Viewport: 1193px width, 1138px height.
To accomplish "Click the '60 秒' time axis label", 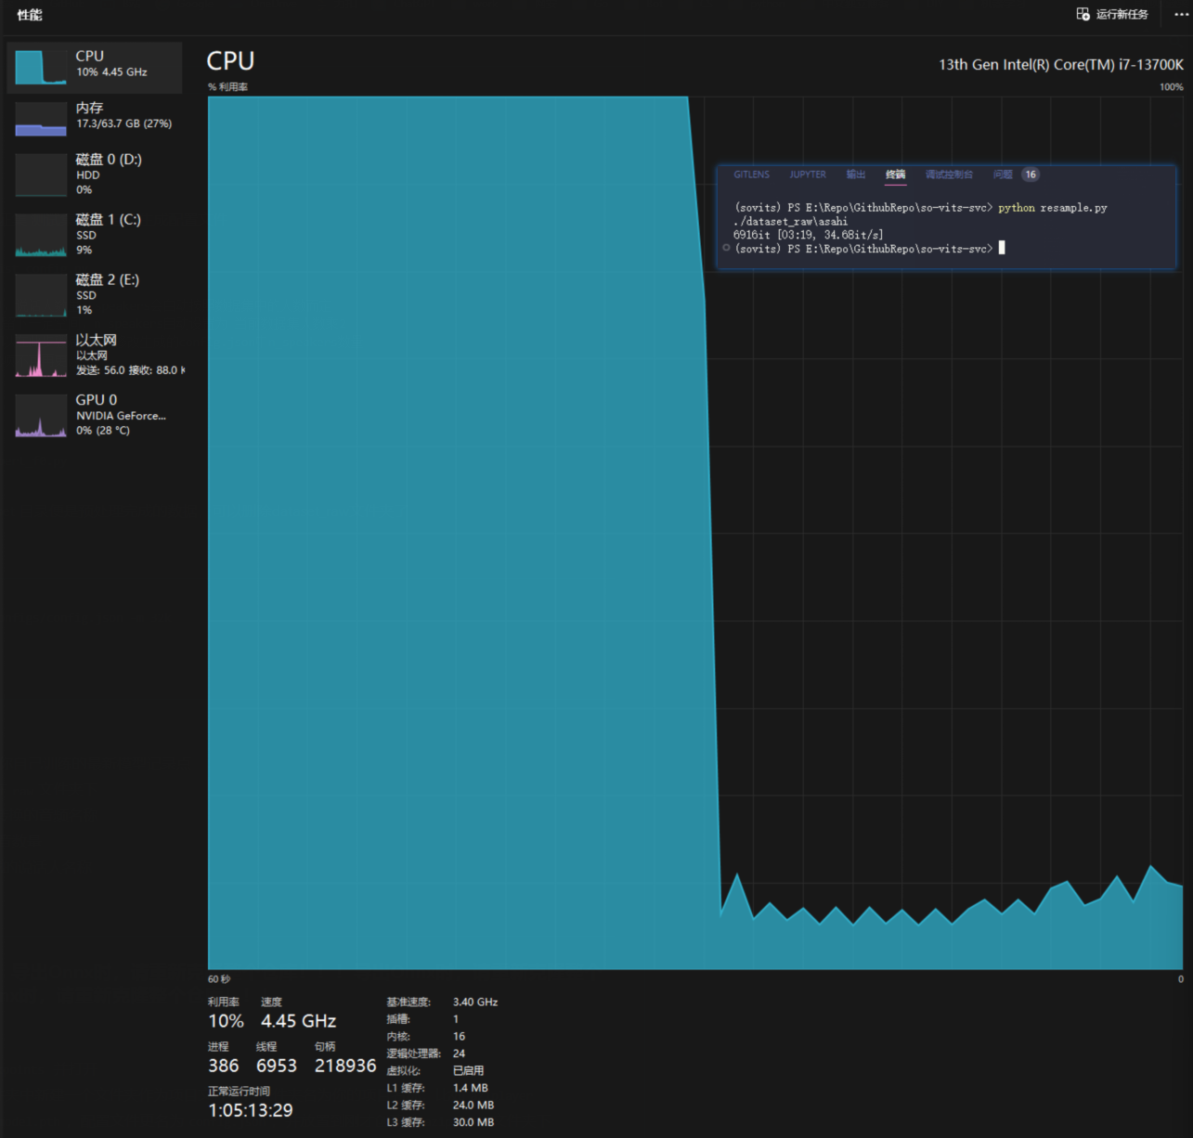I will [219, 979].
